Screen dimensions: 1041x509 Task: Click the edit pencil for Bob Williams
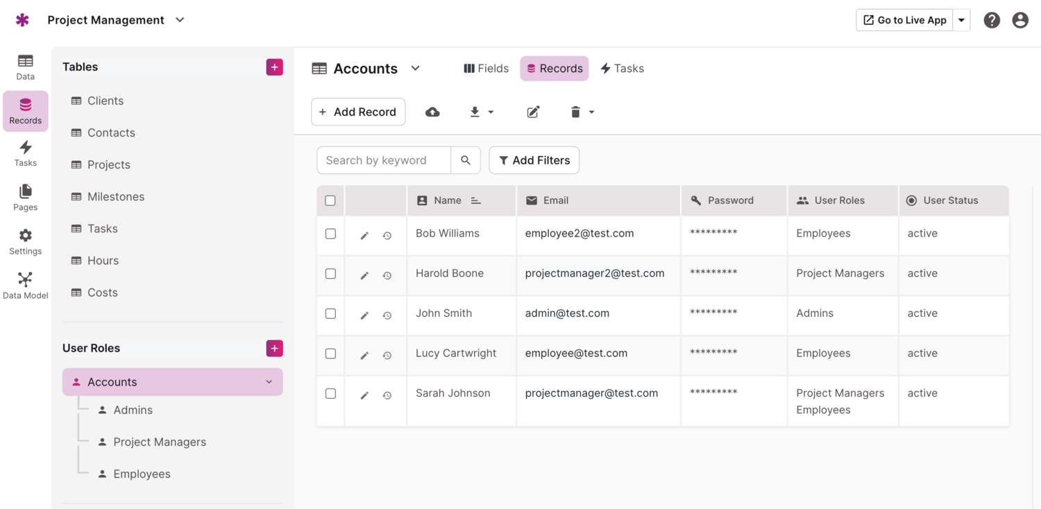coord(364,236)
